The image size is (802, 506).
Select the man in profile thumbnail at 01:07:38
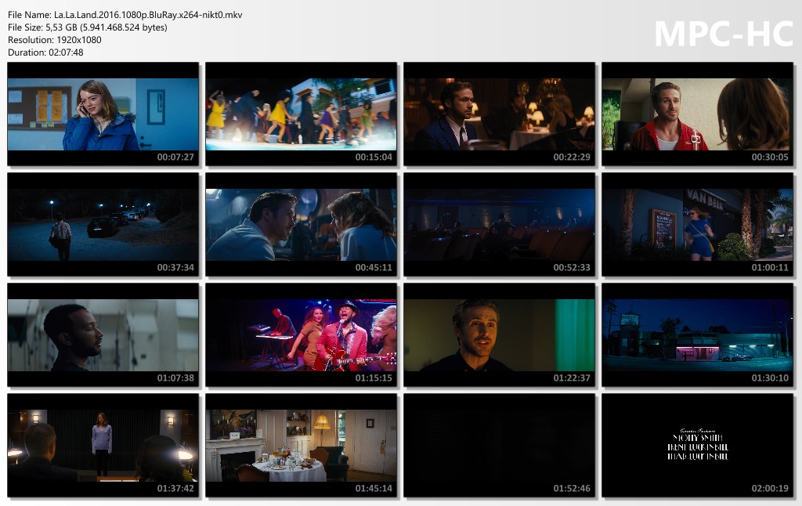pyautogui.click(x=103, y=334)
